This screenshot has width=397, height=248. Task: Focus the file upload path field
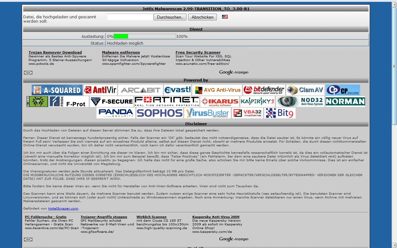point(130,17)
